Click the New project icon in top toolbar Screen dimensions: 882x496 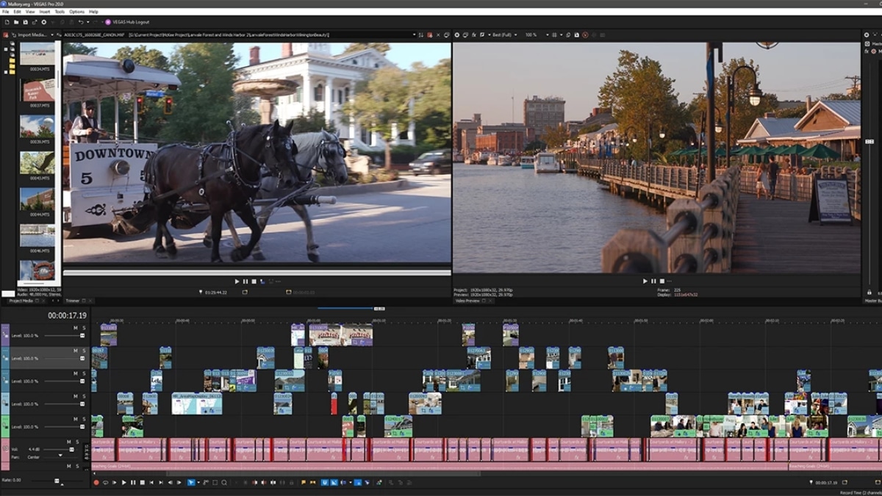7,22
